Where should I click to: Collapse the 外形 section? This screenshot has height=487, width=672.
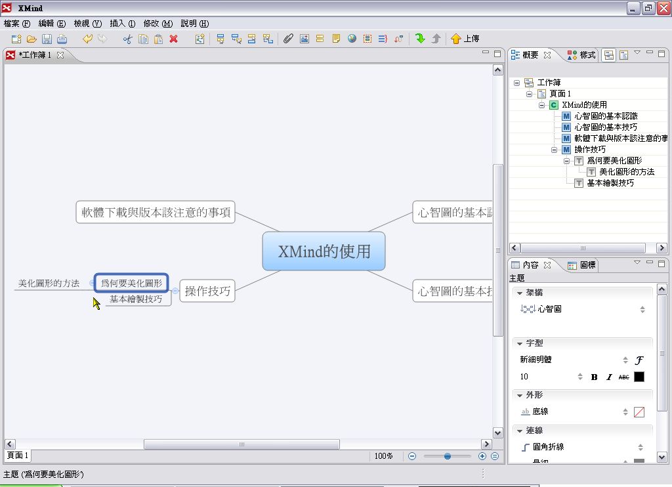tap(520, 395)
